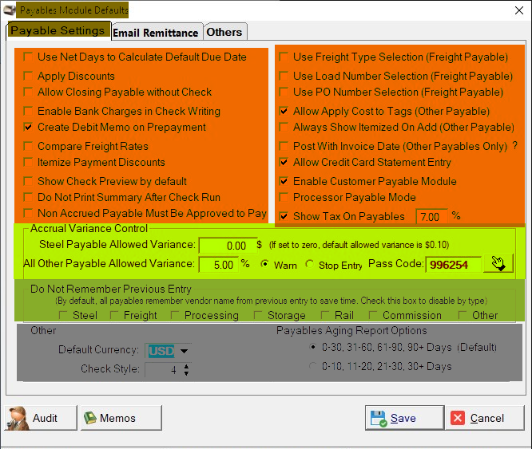Toggle Allow Closing Payable without Check

pyautogui.click(x=28, y=92)
